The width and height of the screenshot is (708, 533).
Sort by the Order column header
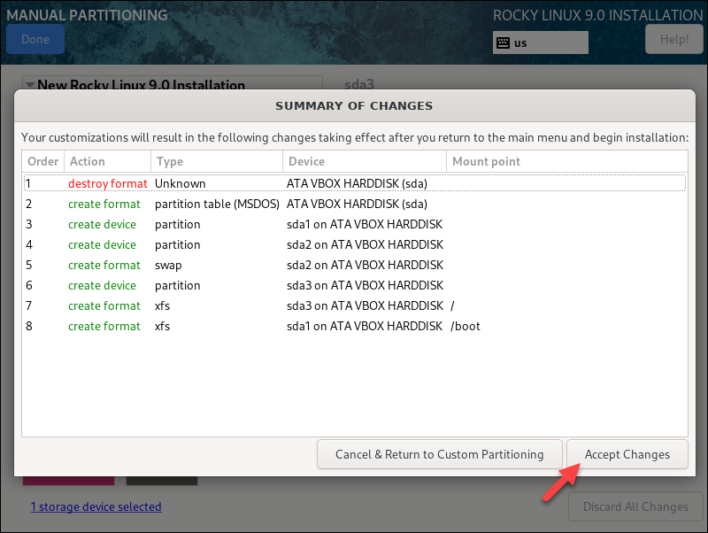tap(42, 161)
